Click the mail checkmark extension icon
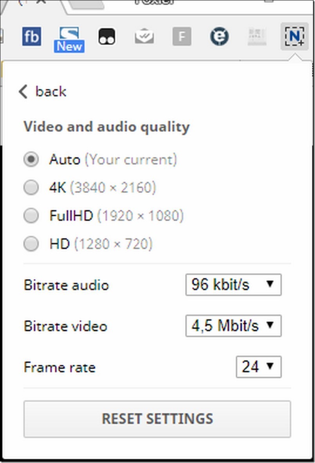The width and height of the screenshot is (315, 463). pyautogui.click(x=144, y=36)
